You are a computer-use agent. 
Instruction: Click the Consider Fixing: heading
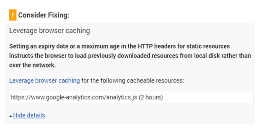[44, 15]
